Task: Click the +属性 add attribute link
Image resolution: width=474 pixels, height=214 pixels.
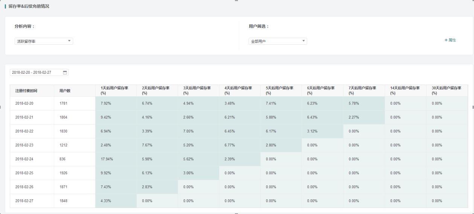Action: point(450,40)
